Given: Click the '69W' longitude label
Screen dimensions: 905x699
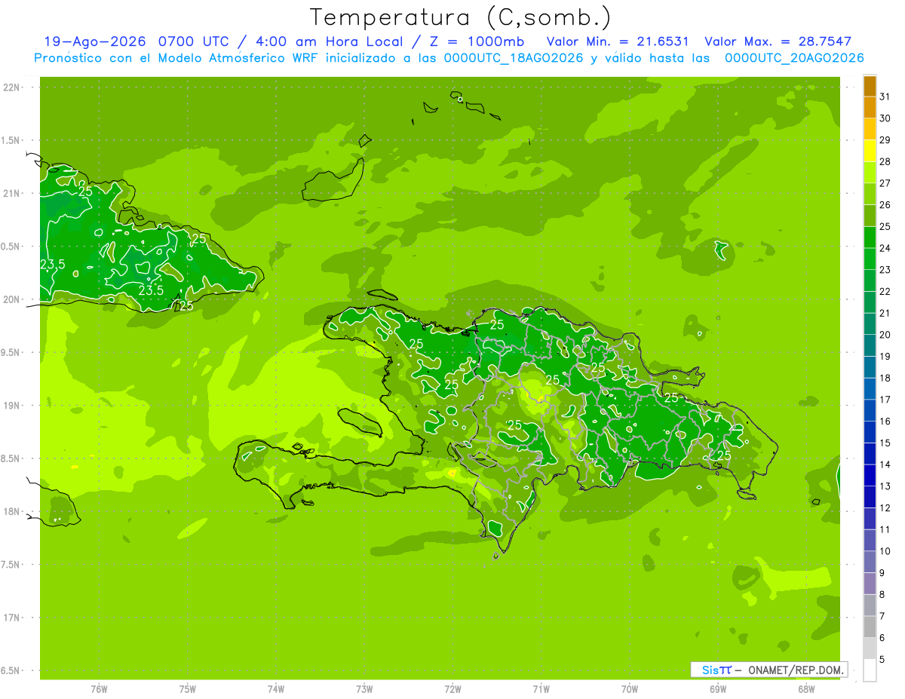Looking at the screenshot, I should pyautogui.click(x=718, y=689).
